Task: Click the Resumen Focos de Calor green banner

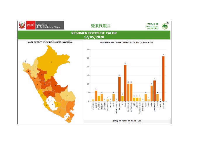Action: pos(94,35)
